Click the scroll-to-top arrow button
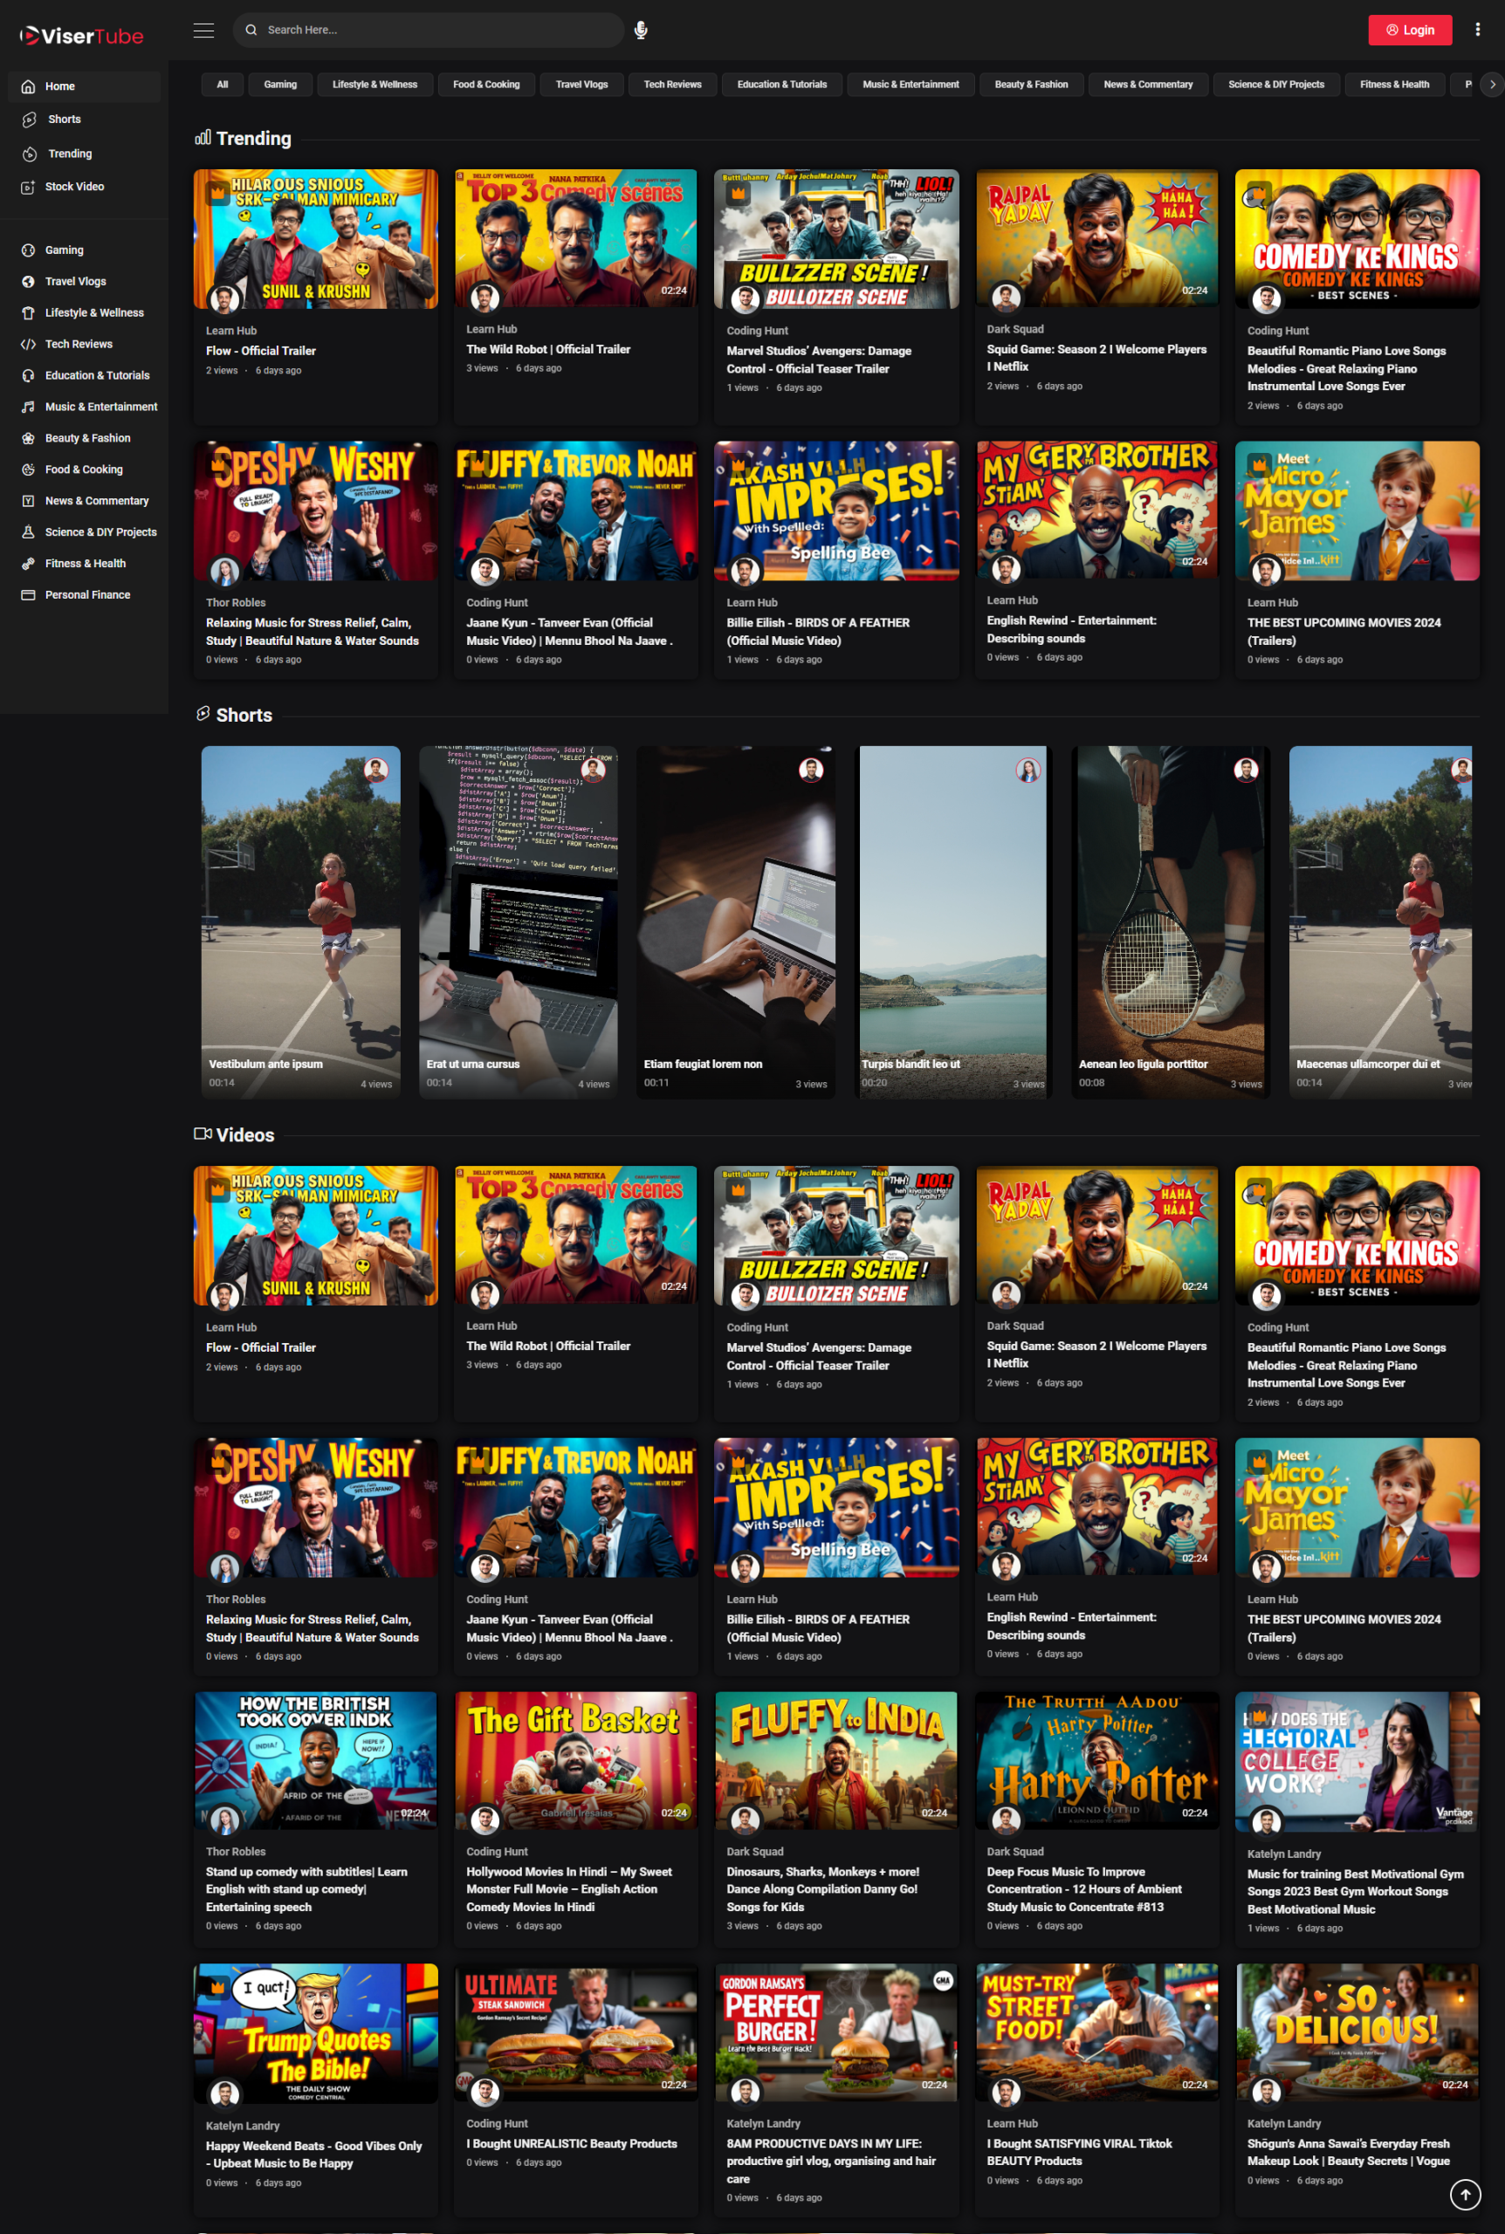The height and width of the screenshot is (2234, 1505). (x=1464, y=2194)
